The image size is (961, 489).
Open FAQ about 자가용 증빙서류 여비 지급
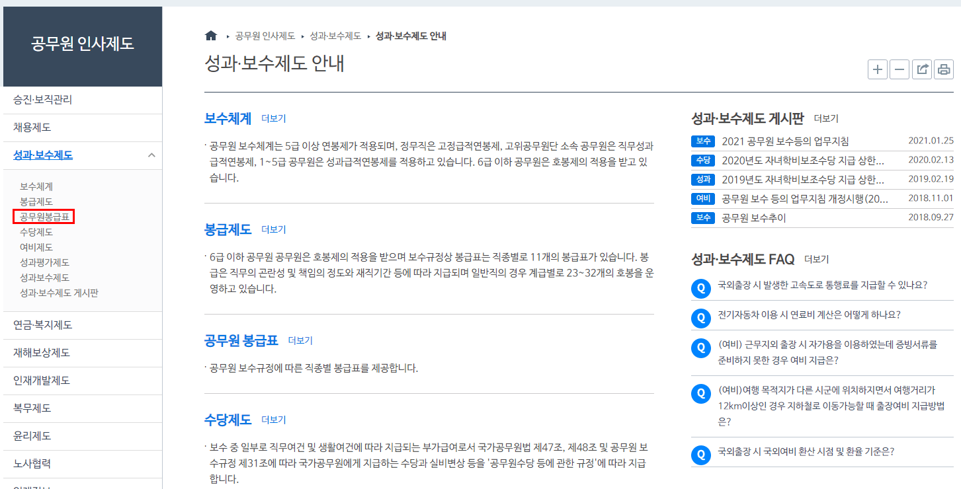(x=827, y=352)
